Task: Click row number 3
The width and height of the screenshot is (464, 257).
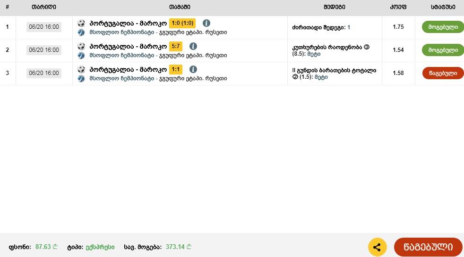Action: [x=8, y=73]
